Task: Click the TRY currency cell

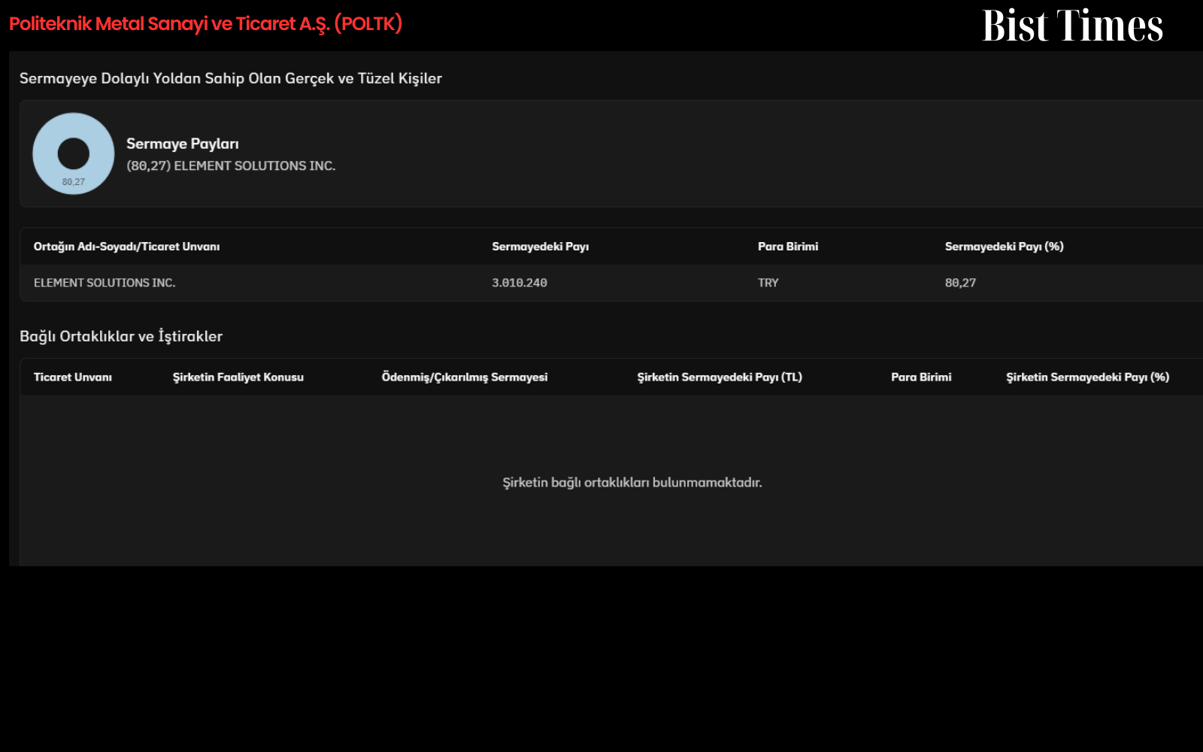Action: (768, 283)
